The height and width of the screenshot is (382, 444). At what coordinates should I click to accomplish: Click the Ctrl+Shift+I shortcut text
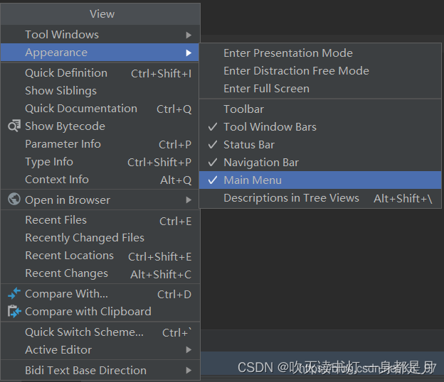(161, 74)
